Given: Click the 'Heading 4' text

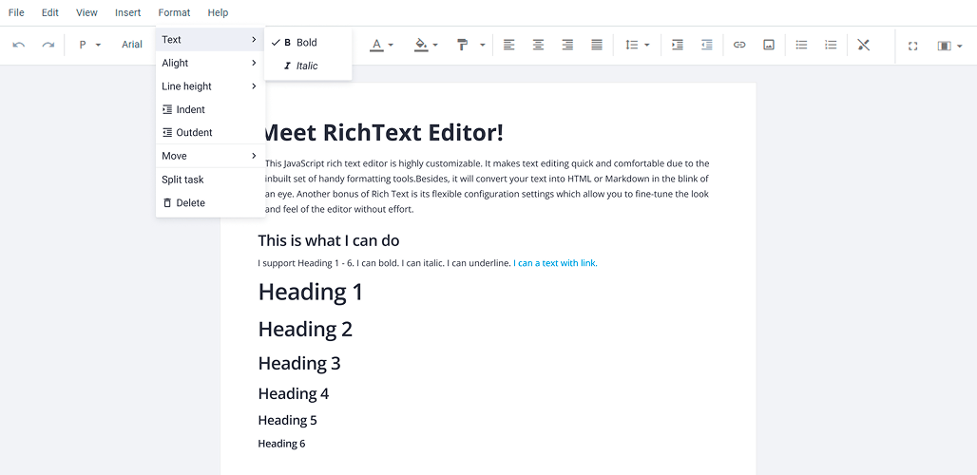Looking at the screenshot, I should tap(294, 393).
